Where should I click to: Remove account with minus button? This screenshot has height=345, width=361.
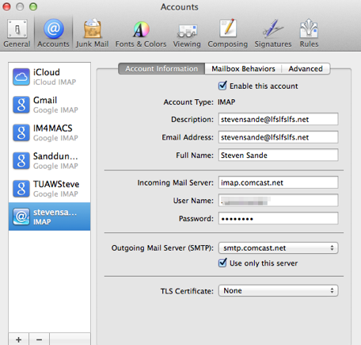click(39, 339)
